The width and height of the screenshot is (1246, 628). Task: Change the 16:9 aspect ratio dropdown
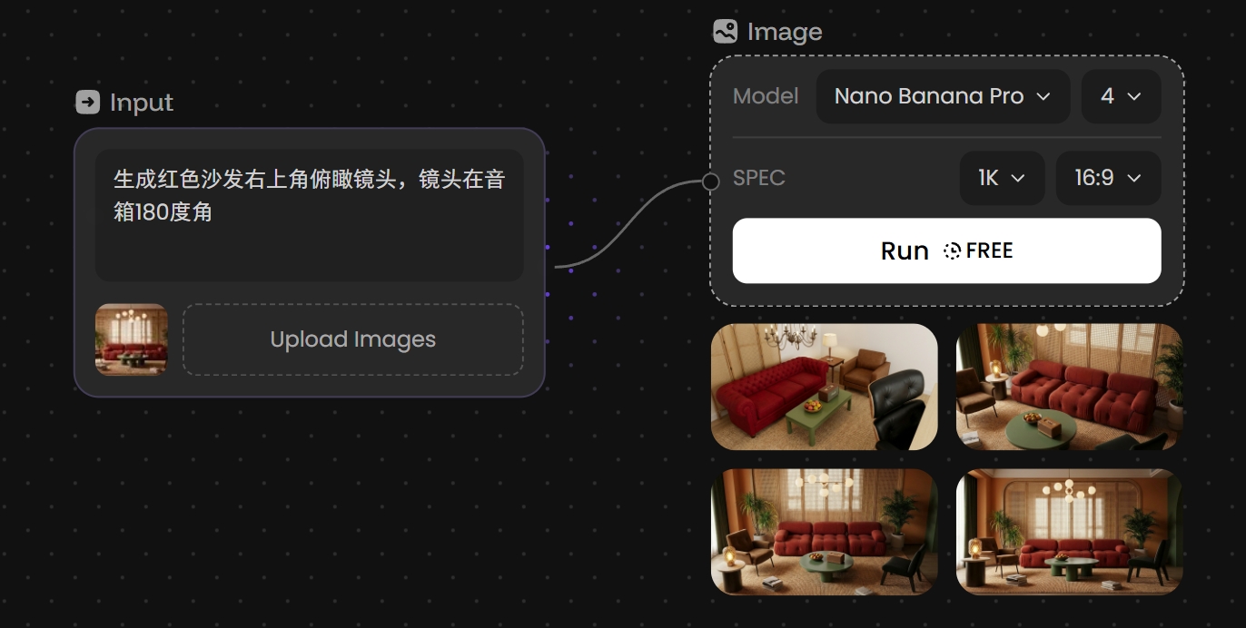point(1108,178)
